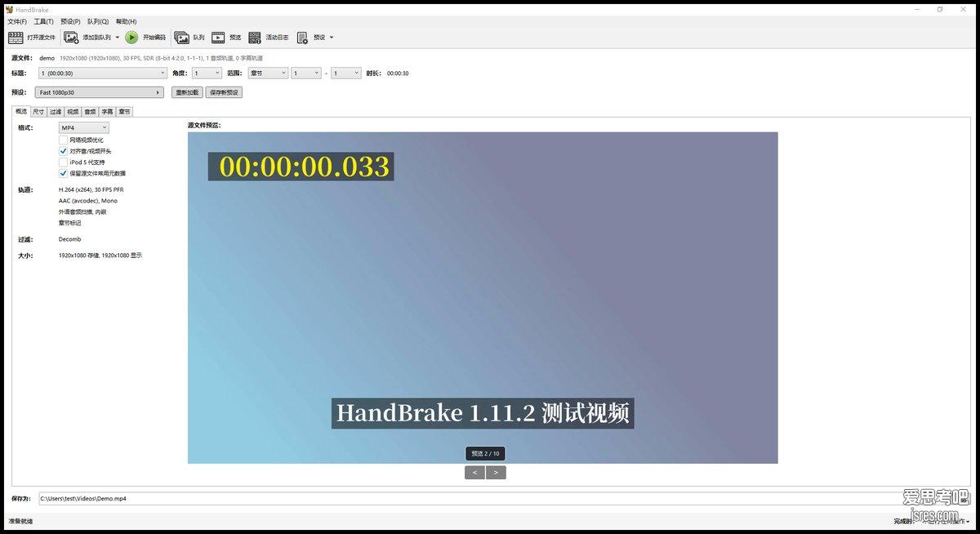Switch to the Subtitles (字幕) tab

107,111
